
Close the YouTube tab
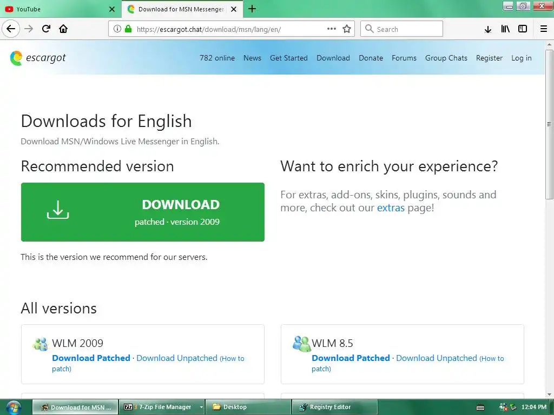tap(112, 9)
